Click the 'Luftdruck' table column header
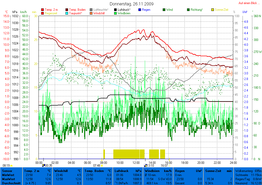The width and height of the screenshot is (262, 185). pyautogui.click(x=121, y=171)
